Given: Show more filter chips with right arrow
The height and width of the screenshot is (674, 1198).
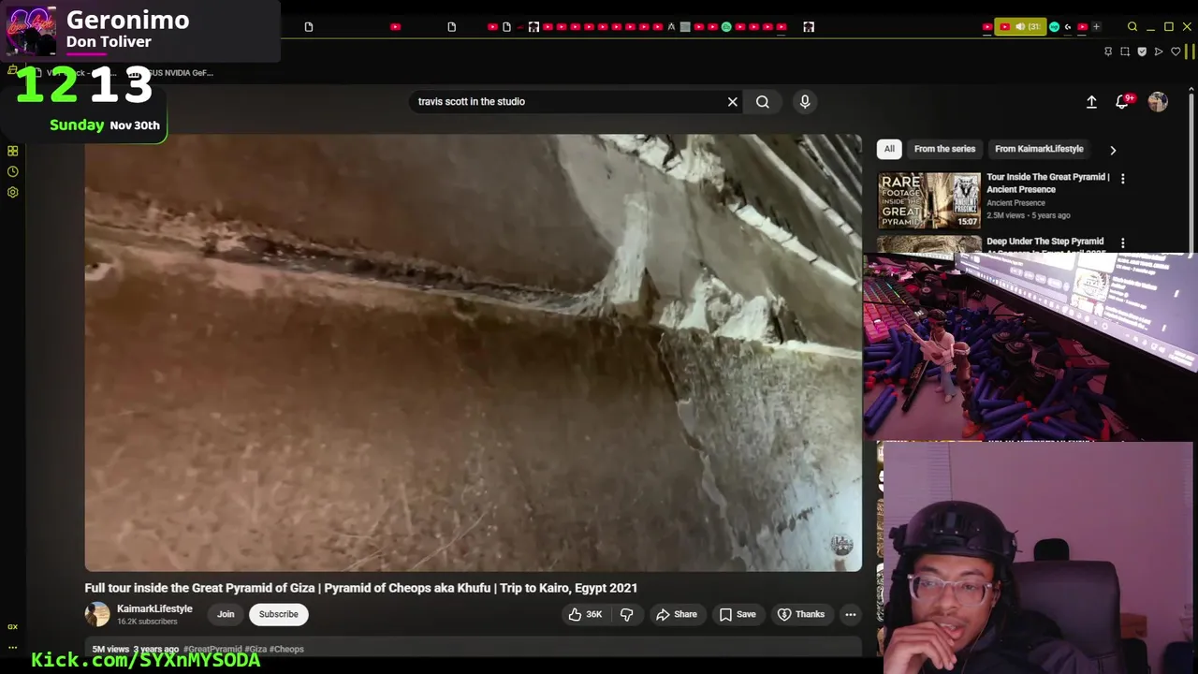Looking at the screenshot, I should coord(1113,150).
